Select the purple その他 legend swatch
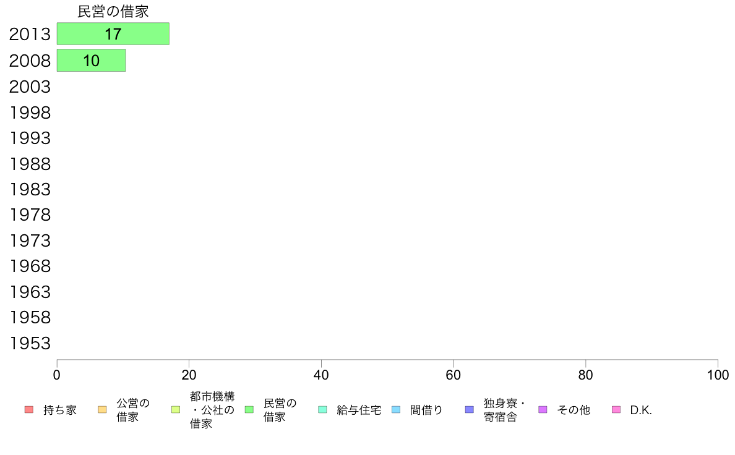735x455 pixels. click(x=543, y=409)
